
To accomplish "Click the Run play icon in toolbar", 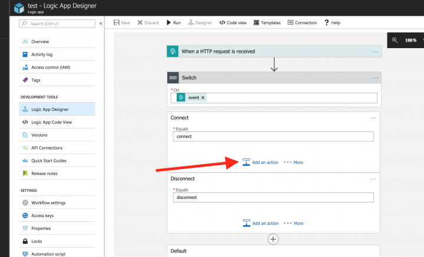I will tap(168, 23).
